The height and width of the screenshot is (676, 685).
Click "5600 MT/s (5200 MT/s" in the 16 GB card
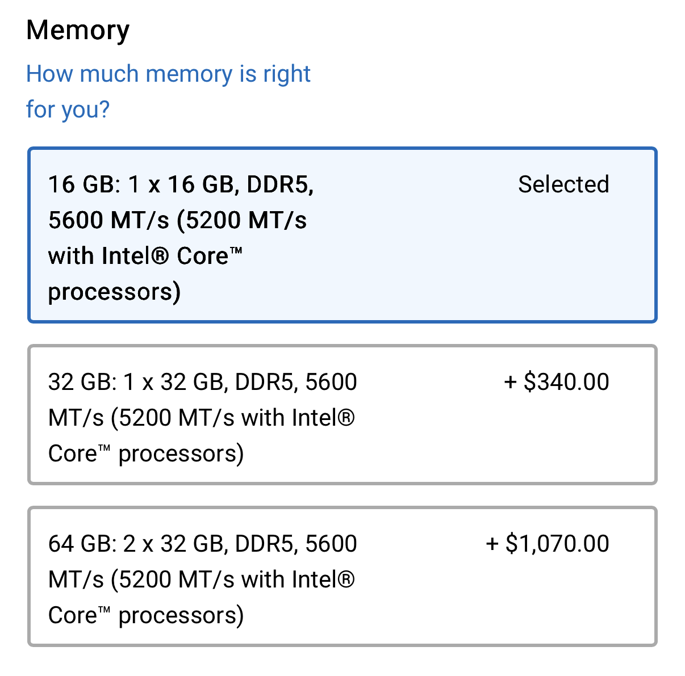(x=177, y=220)
